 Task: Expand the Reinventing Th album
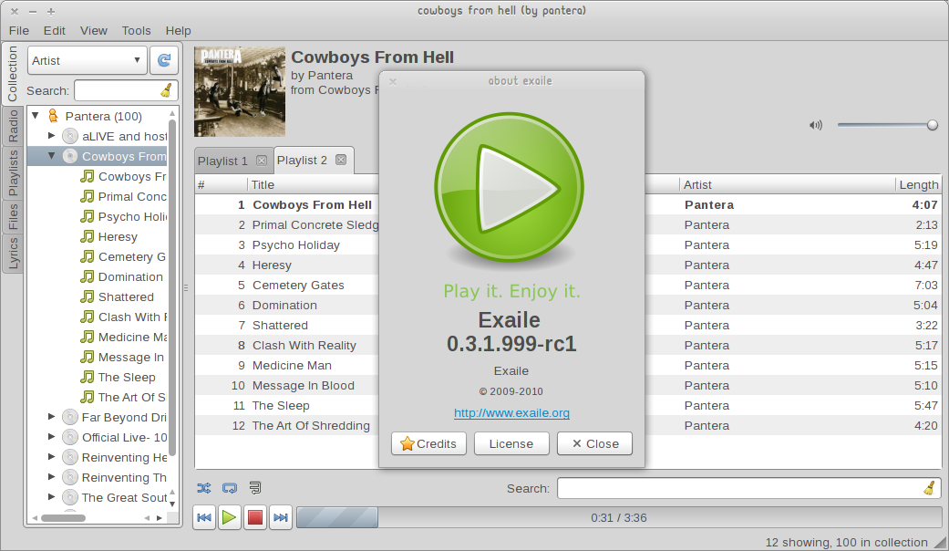(x=51, y=476)
